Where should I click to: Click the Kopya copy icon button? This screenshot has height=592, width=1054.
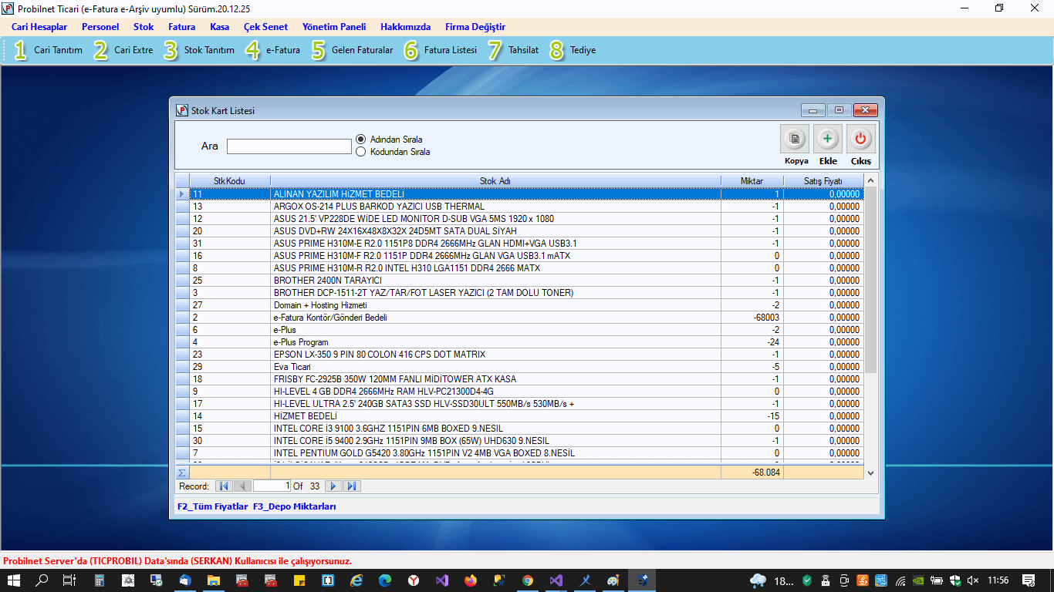coord(795,140)
